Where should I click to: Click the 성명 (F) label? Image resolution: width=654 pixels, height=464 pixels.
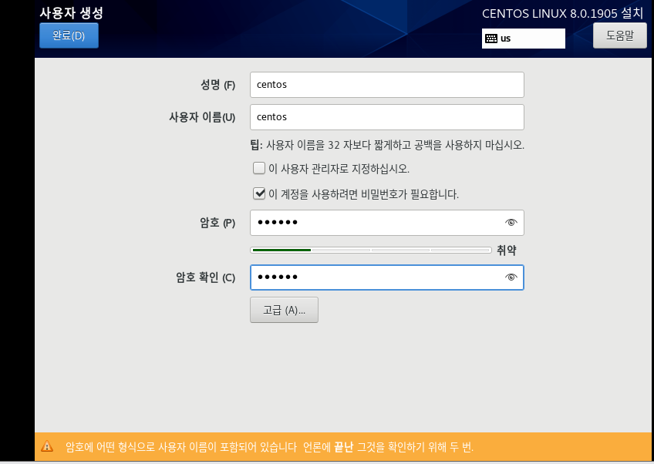tap(217, 85)
